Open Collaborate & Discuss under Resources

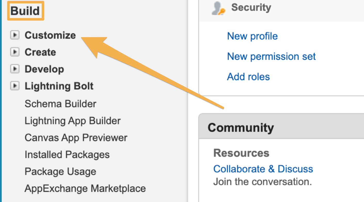coord(263,169)
